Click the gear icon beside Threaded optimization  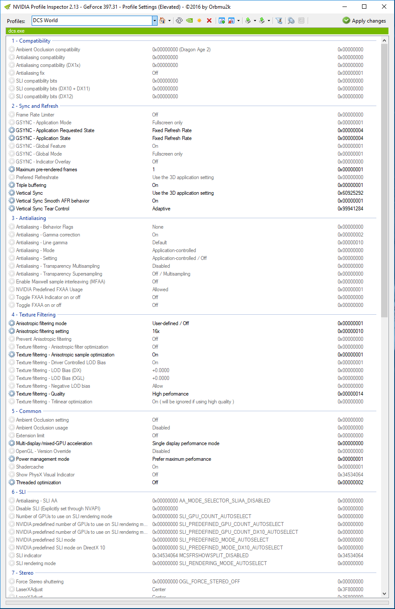tap(12, 483)
